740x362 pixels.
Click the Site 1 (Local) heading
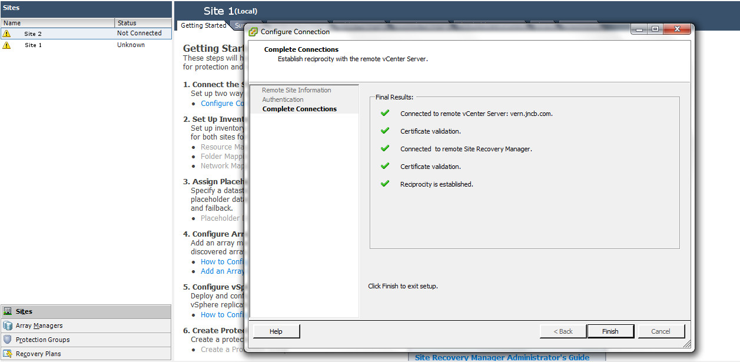pyautogui.click(x=230, y=11)
